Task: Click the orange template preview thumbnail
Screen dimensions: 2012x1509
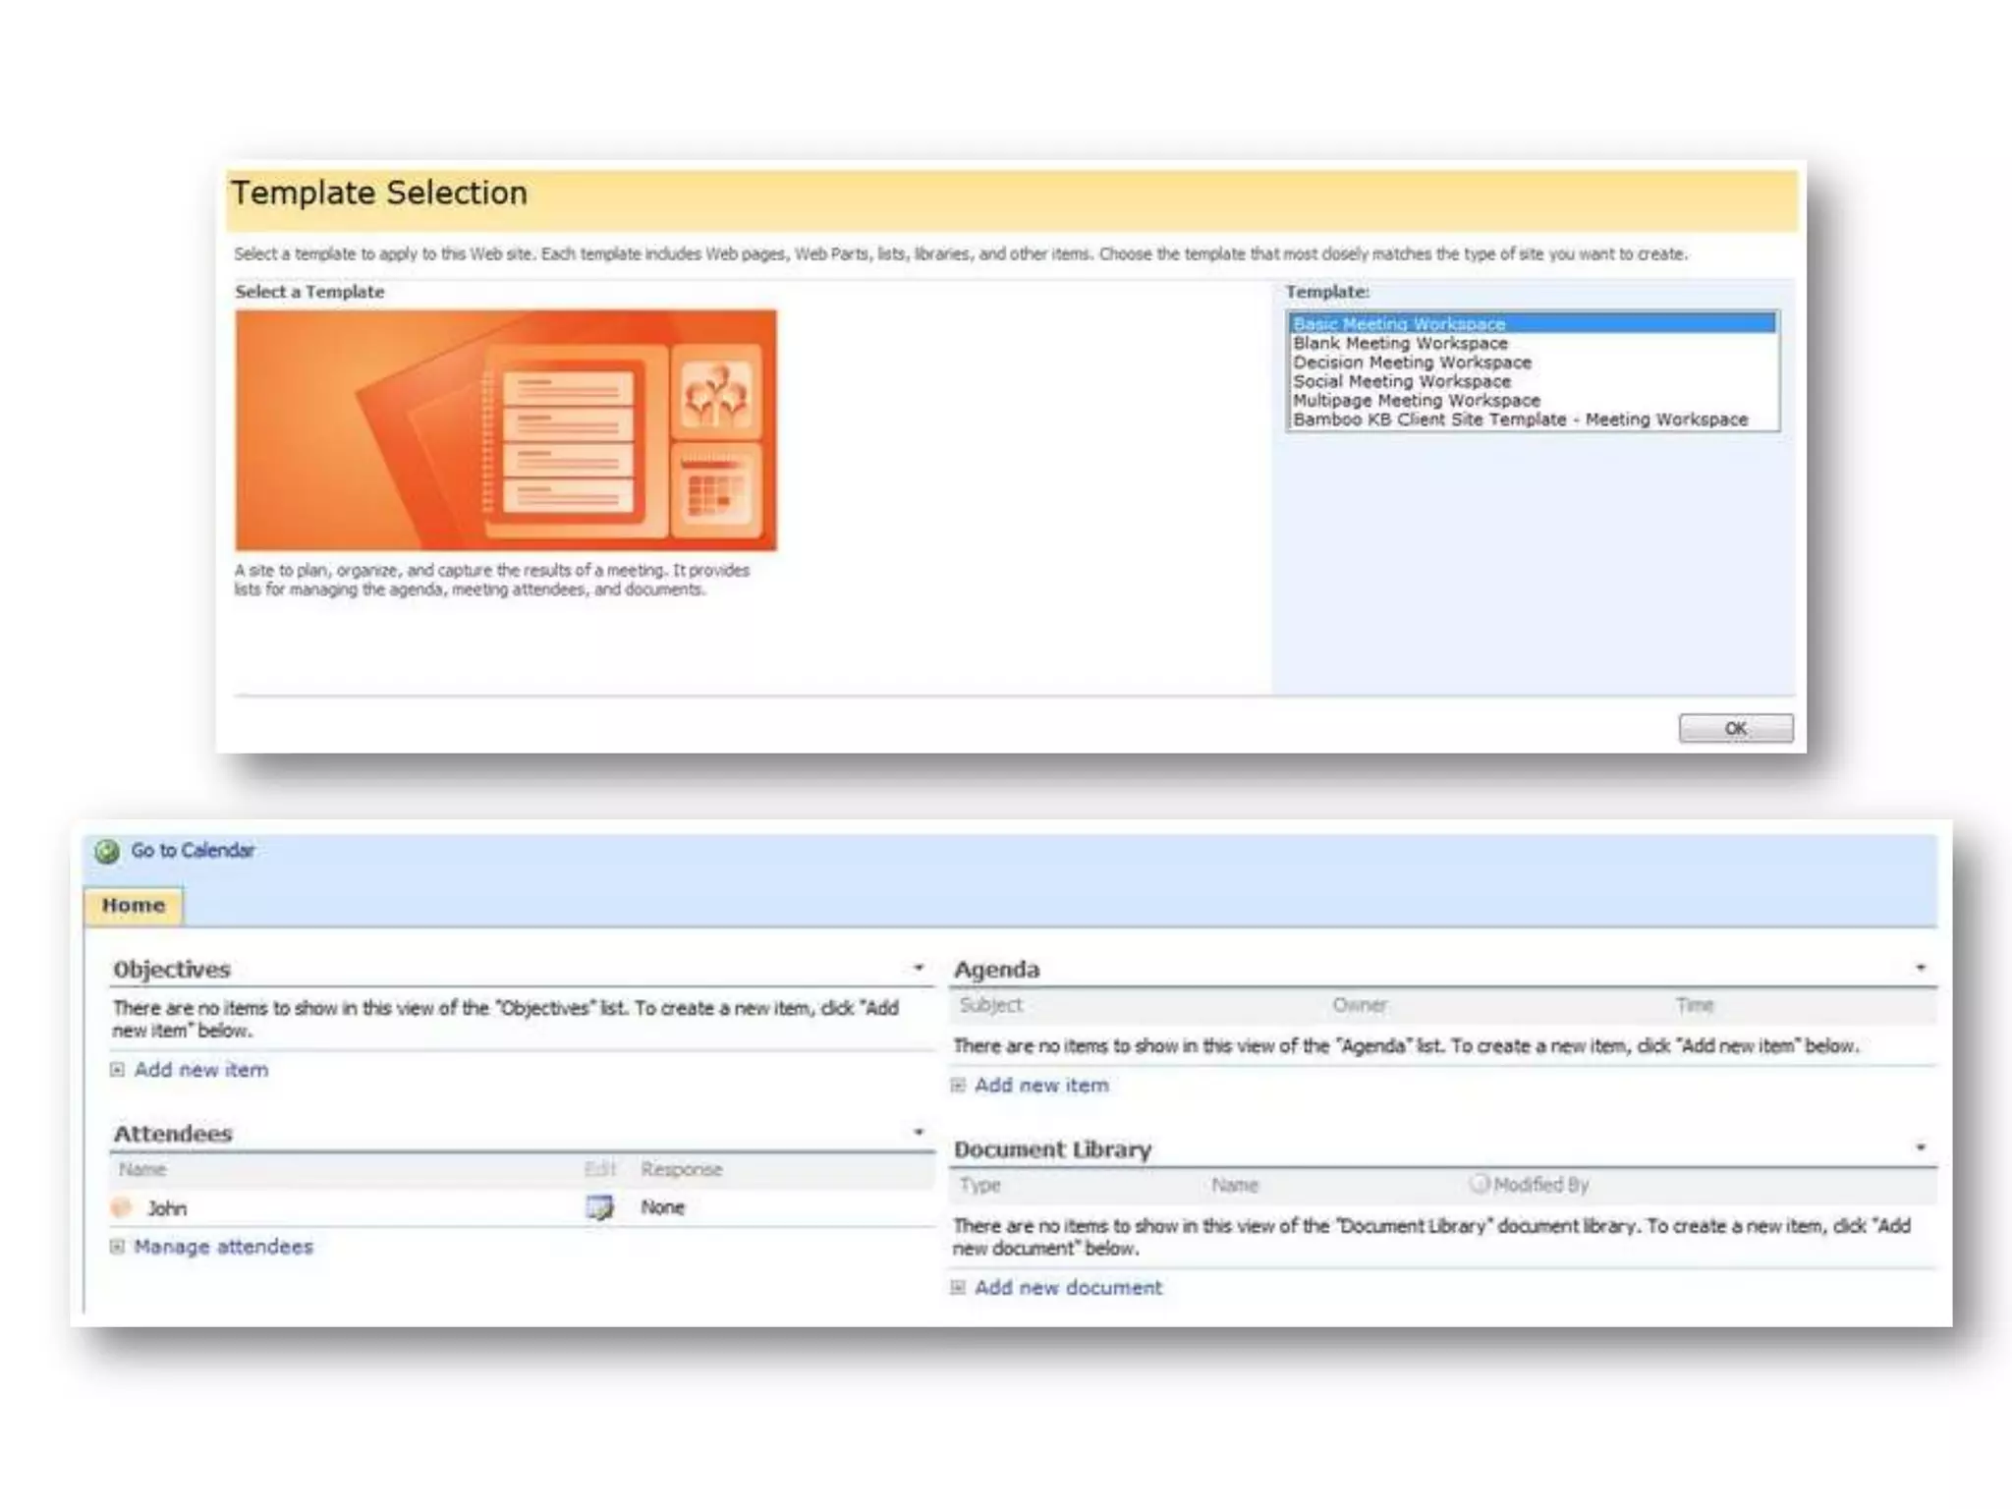Action: (x=505, y=430)
